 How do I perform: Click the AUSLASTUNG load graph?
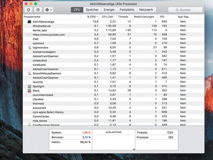click(x=114, y=142)
